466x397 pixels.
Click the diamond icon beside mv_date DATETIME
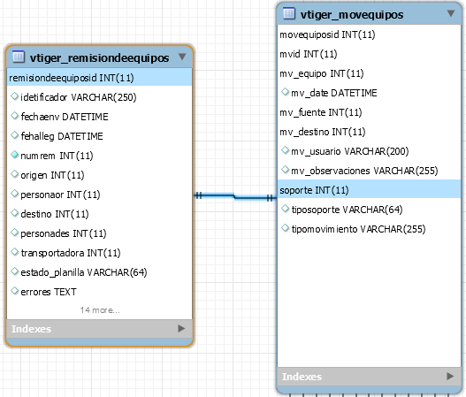(285, 92)
